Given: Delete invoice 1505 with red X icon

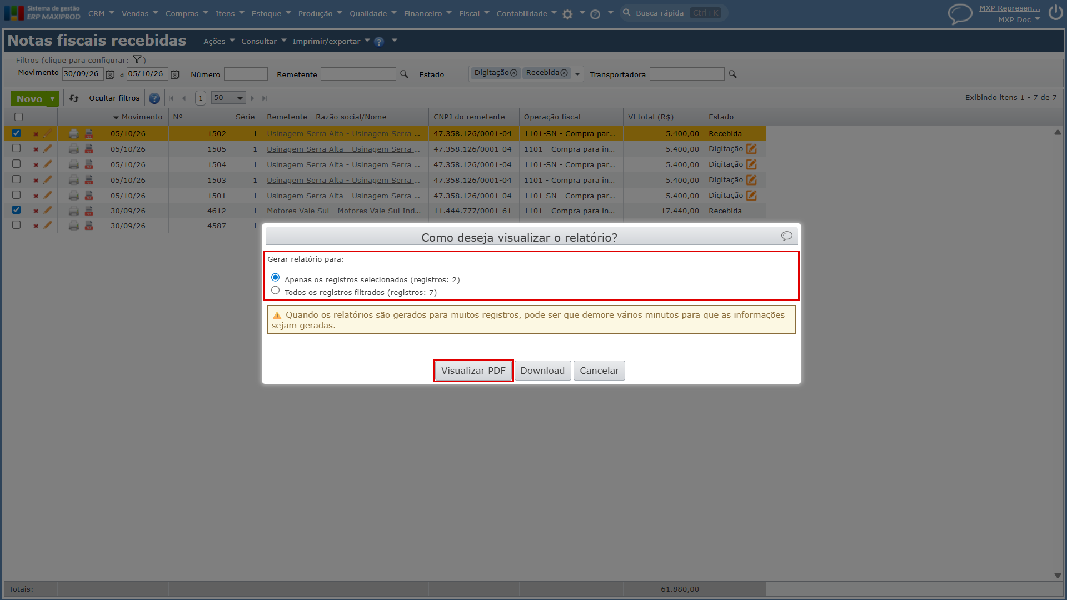Looking at the screenshot, I should coord(36,149).
